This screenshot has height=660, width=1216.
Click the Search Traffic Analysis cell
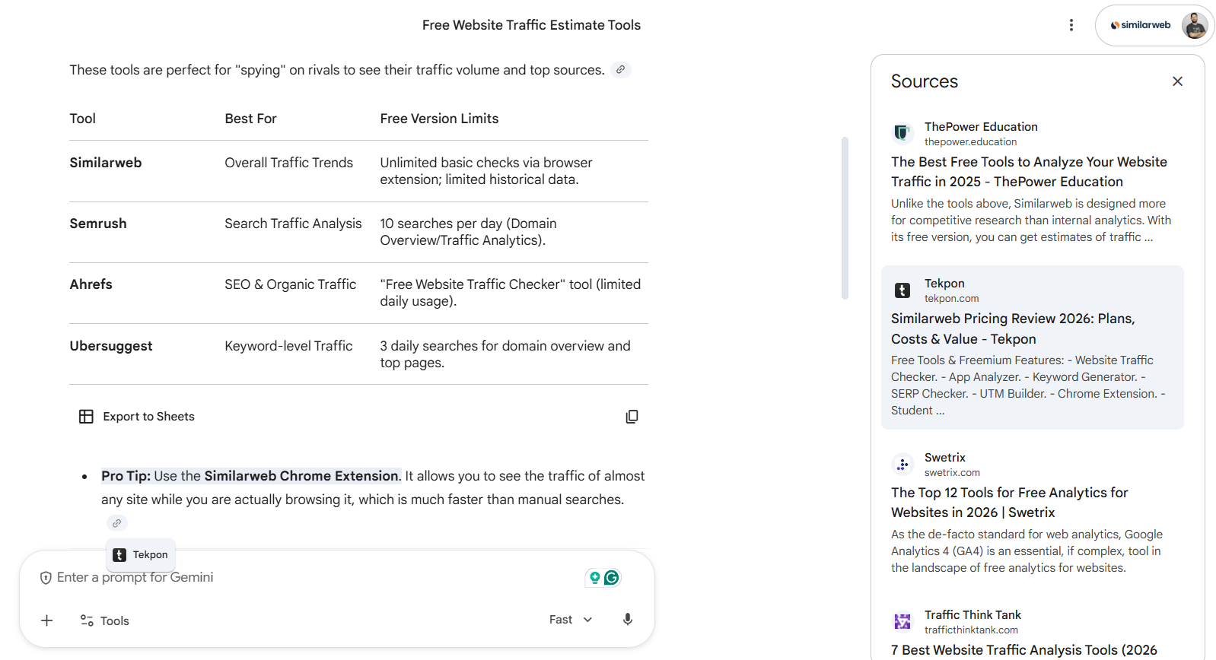pyautogui.click(x=293, y=224)
